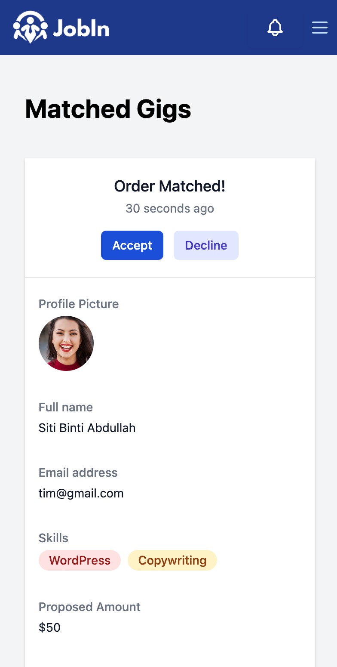Open Siti's profile picture
Image resolution: width=337 pixels, height=667 pixels.
click(66, 343)
